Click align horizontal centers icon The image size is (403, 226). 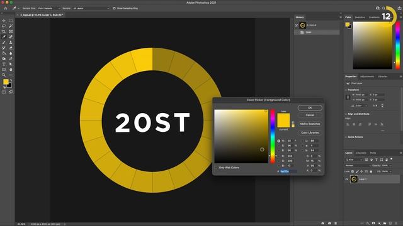[x=354, y=124]
